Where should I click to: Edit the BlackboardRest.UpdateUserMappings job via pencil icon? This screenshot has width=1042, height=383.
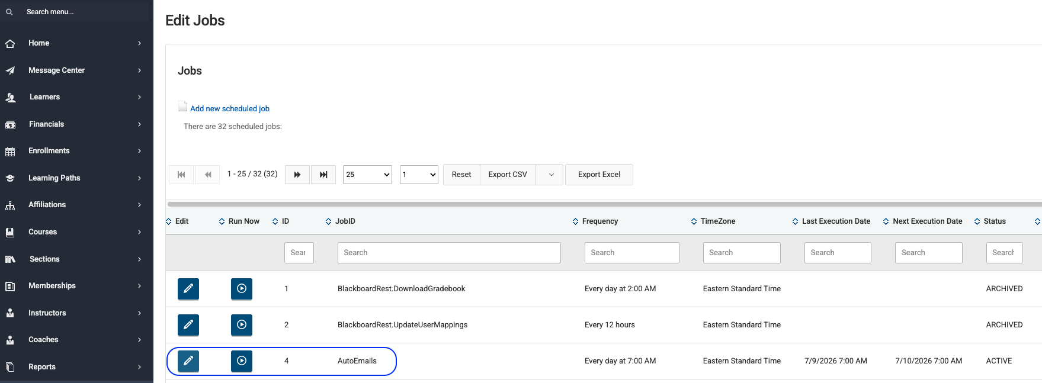click(188, 325)
